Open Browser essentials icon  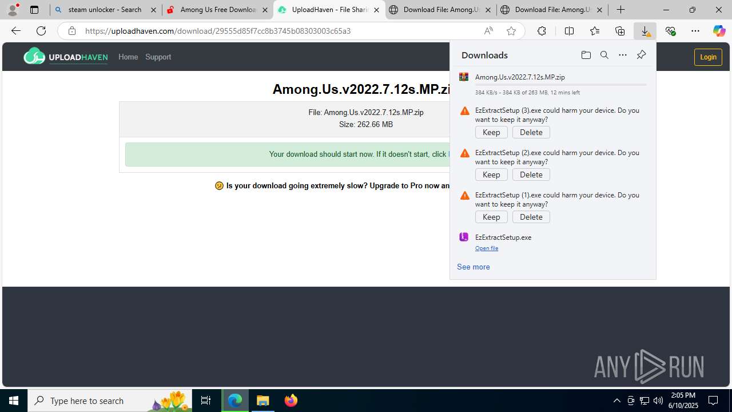[670, 31]
